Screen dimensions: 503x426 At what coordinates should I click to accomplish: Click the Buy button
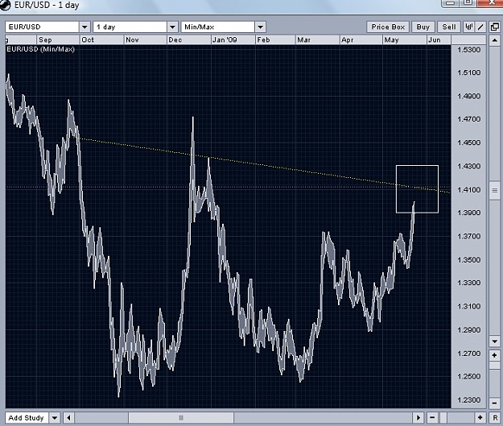[423, 27]
